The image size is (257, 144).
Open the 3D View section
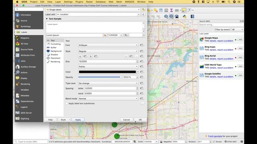click(29, 44)
